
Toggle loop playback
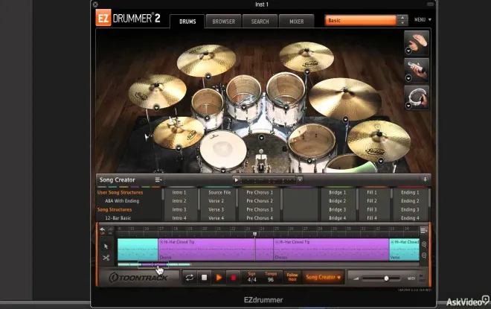190,277
